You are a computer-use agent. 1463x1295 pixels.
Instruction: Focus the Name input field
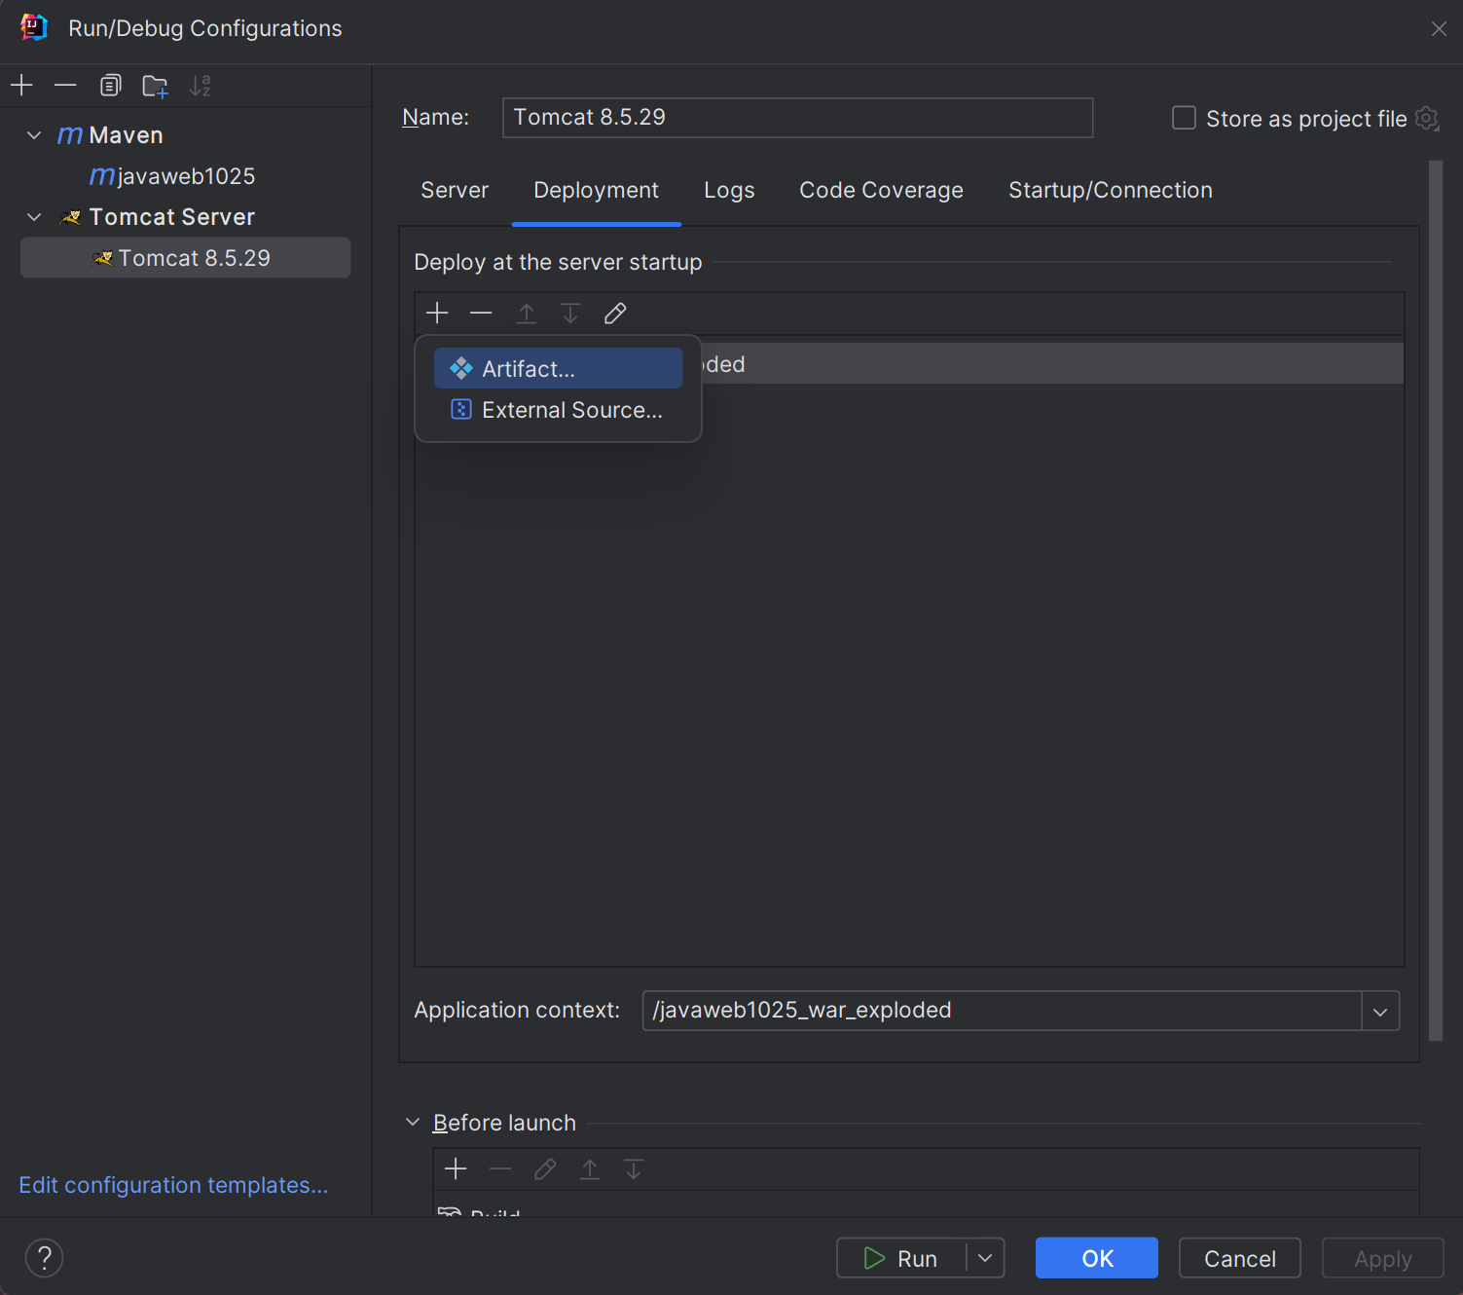(797, 118)
